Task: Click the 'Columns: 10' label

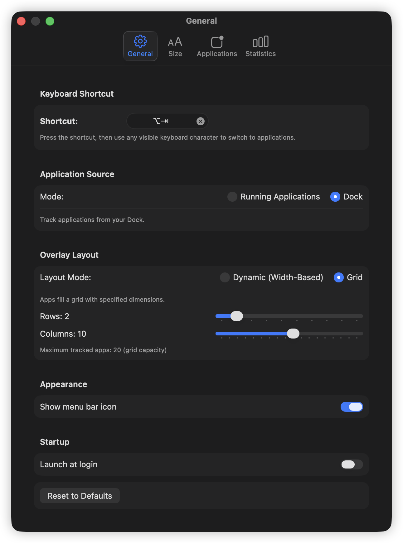Action: point(63,334)
